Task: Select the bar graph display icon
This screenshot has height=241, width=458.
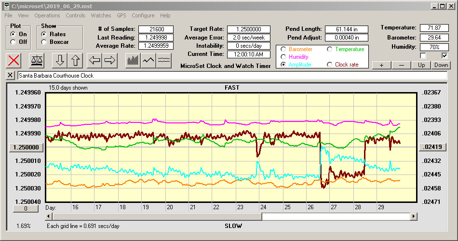Action: pos(133,60)
